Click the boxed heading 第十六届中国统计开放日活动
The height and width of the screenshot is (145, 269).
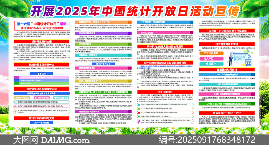click(x=42, y=24)
